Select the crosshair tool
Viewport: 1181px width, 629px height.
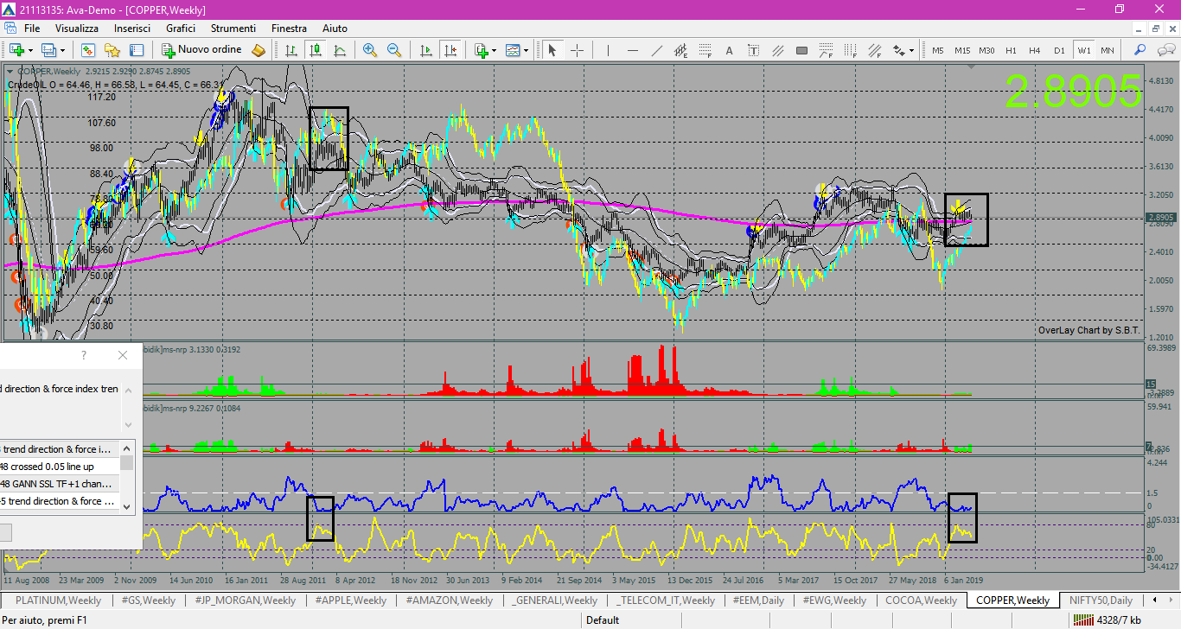pos(577,50)
